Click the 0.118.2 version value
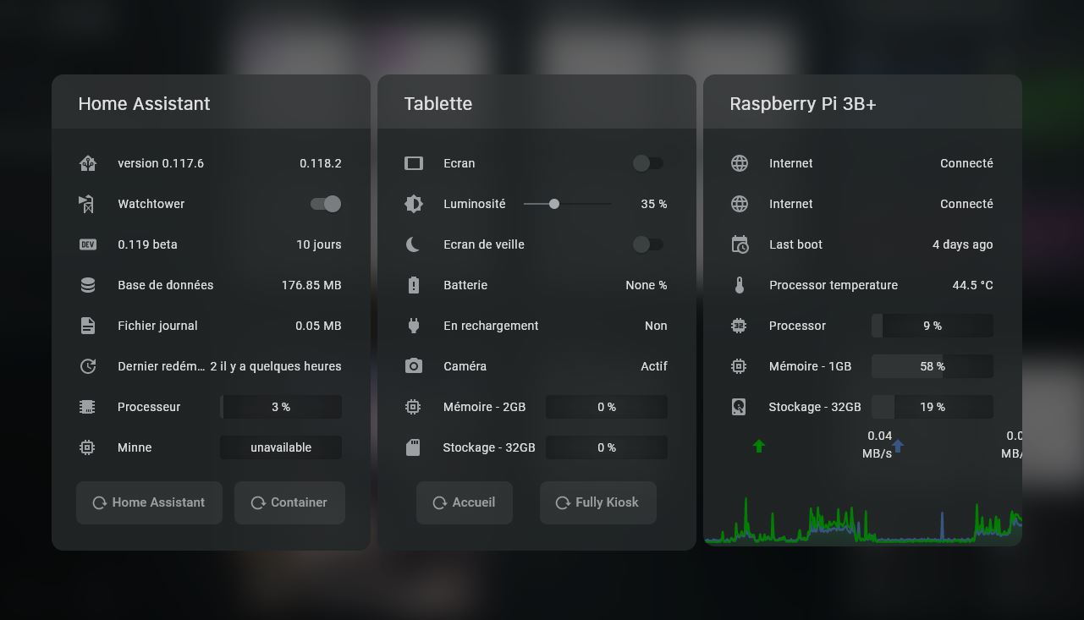This screenshot has width=1084, height=620. 321,163
